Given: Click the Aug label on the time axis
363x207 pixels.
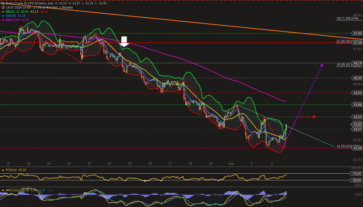Looking at the screenshot, I should tap(231, 164).
